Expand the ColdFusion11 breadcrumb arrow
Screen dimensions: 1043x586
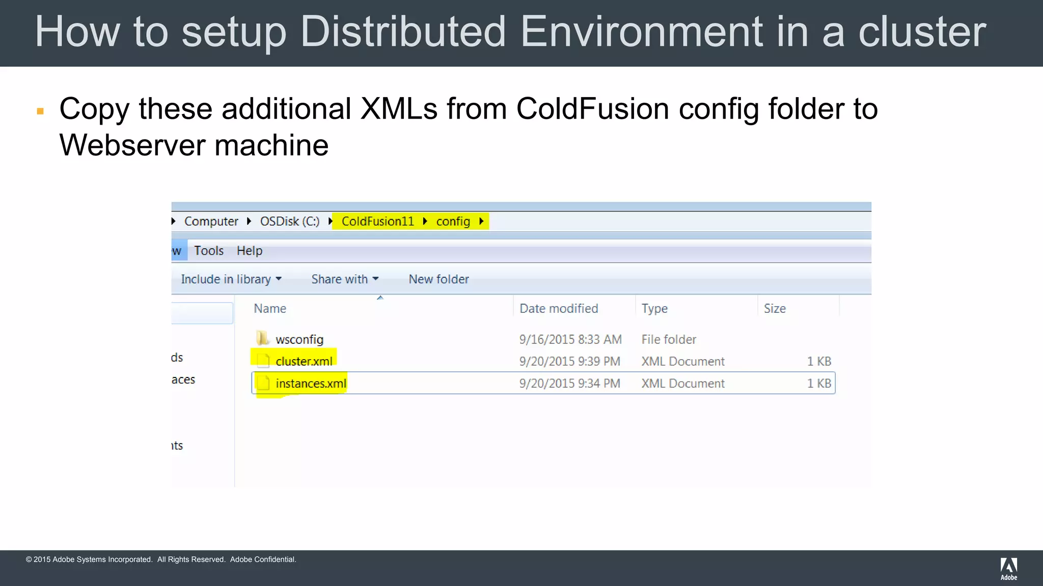425,221
